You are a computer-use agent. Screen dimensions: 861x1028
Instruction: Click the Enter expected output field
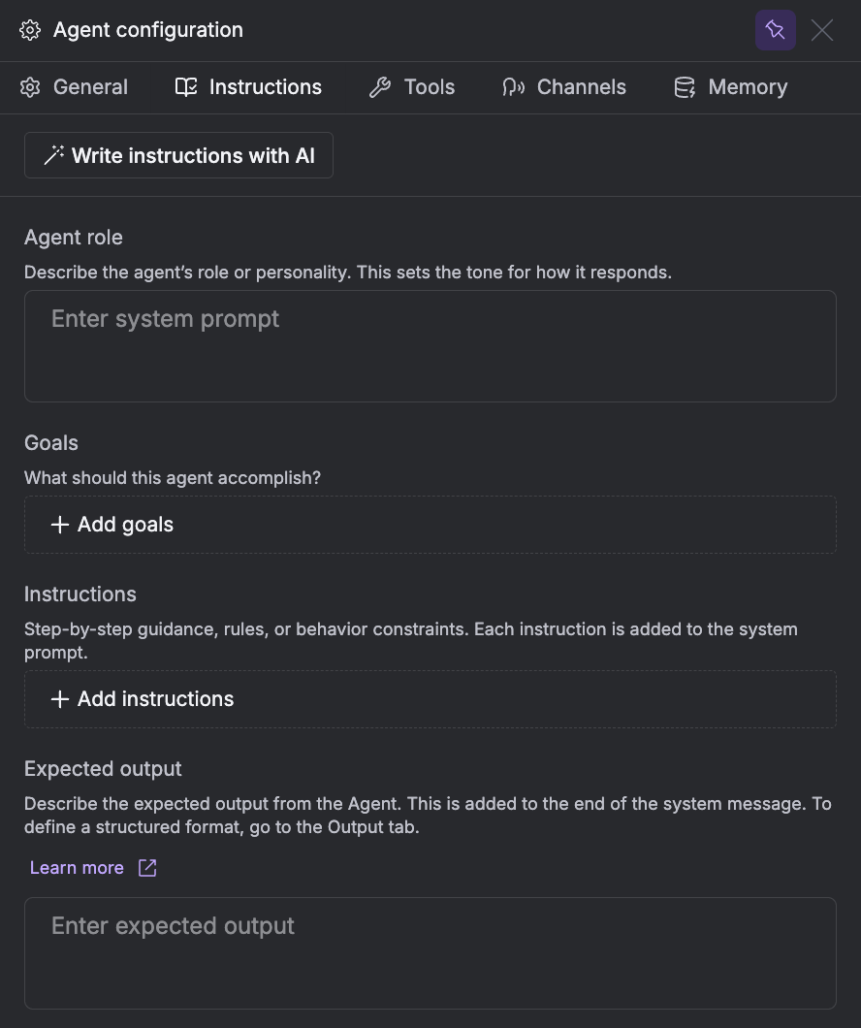[430, 952]
